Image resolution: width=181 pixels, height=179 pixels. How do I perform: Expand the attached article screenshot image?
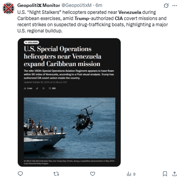[69, 102]
